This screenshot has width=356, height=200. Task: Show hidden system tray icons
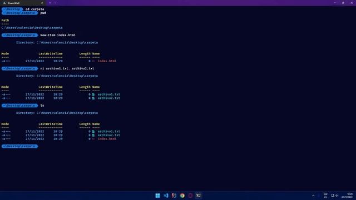click(313, 196)
